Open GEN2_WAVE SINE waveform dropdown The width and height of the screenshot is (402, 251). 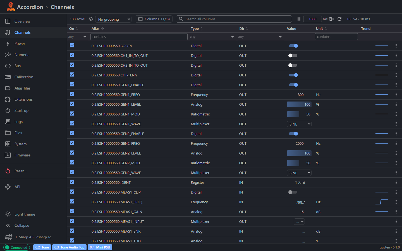click(299, 173)
